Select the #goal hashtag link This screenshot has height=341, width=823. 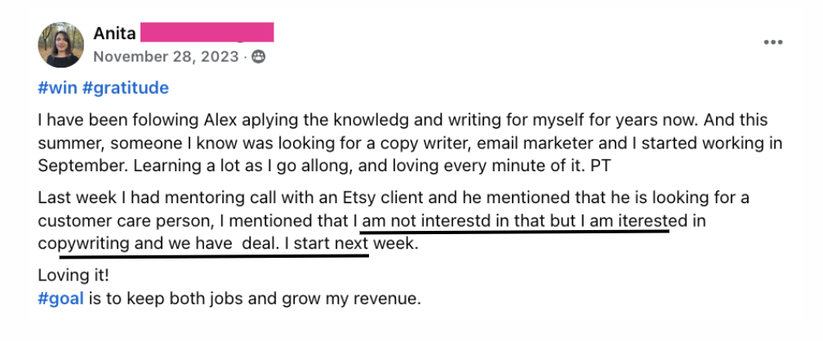(60, 299)
